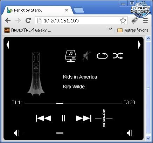Go to next panel with right arrow

coord(139,45)
